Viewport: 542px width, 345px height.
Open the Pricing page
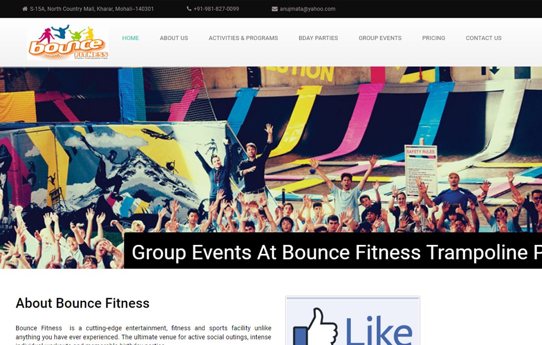pos(434,38)
